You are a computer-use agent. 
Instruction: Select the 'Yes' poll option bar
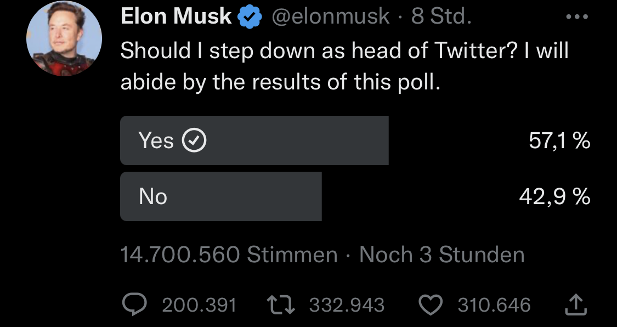[x=254, y=140]
